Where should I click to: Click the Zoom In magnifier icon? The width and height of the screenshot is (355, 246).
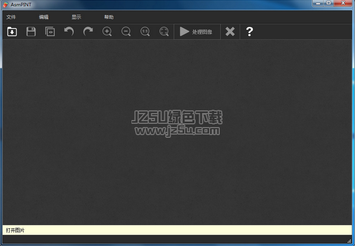click(107, 31)
